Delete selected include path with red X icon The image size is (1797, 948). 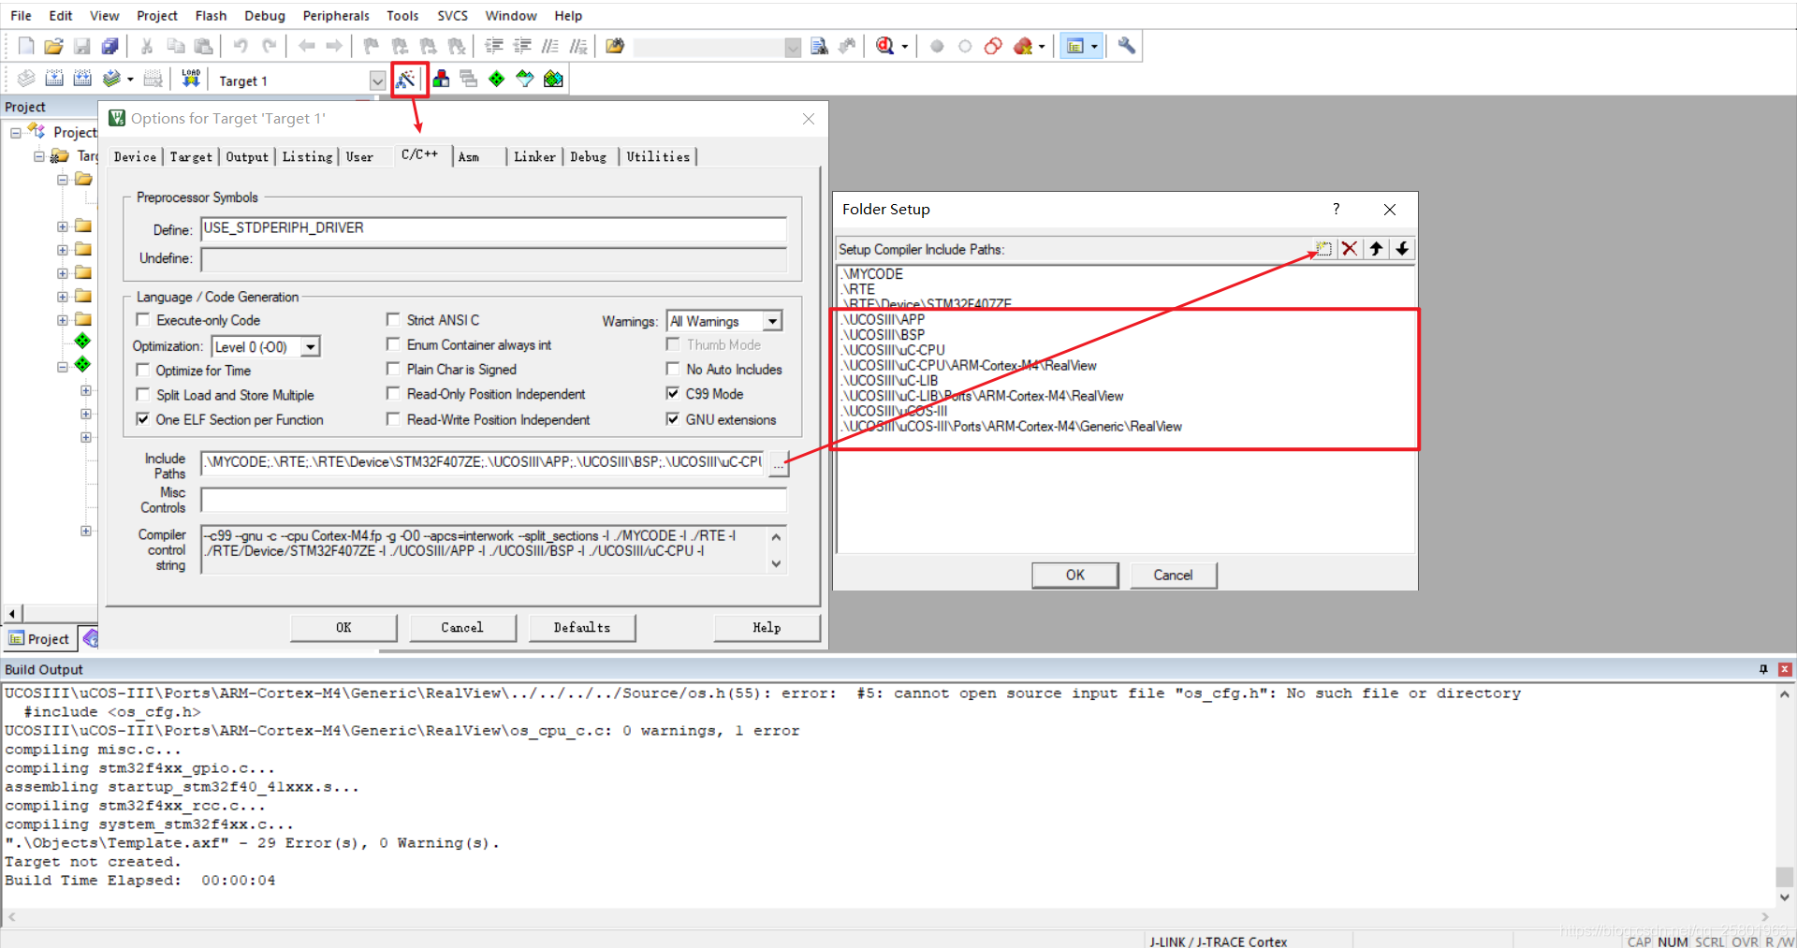1349,249
